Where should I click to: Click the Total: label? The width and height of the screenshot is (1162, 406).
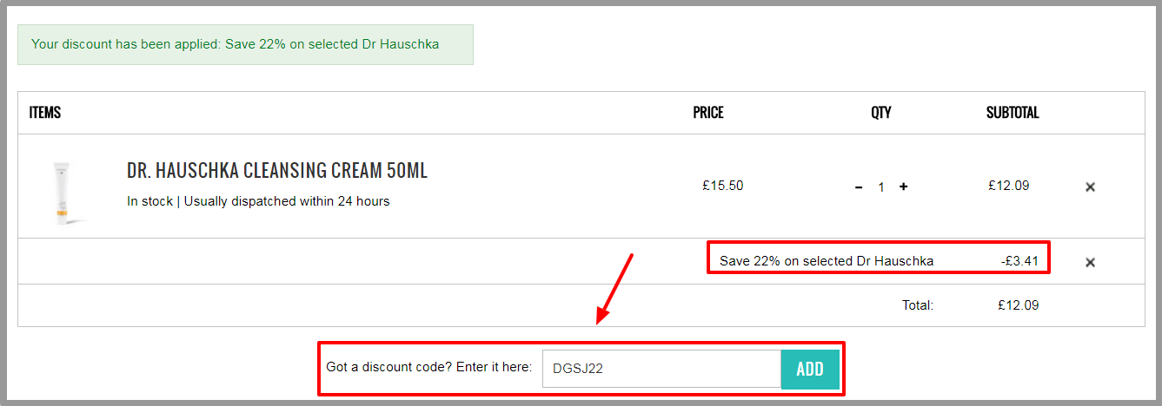click(x=918, y=305)
